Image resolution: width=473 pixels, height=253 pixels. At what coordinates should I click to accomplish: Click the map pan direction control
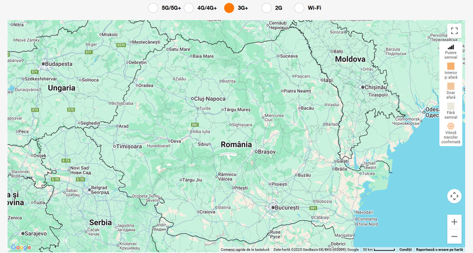point(454,196)
